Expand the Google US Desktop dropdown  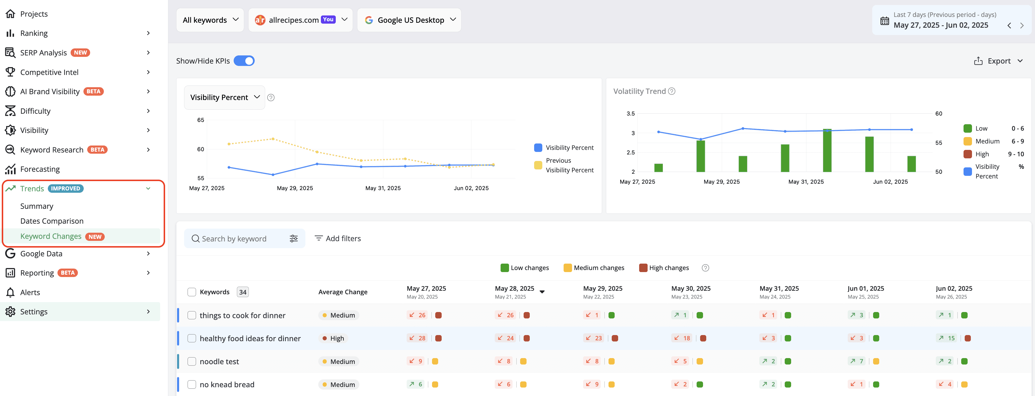tap(409, 20)
